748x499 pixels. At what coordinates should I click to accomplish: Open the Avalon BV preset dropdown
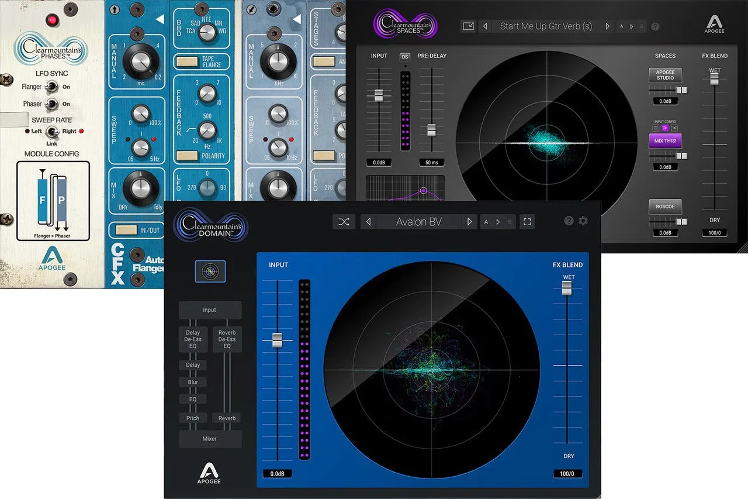pos(419,222)
